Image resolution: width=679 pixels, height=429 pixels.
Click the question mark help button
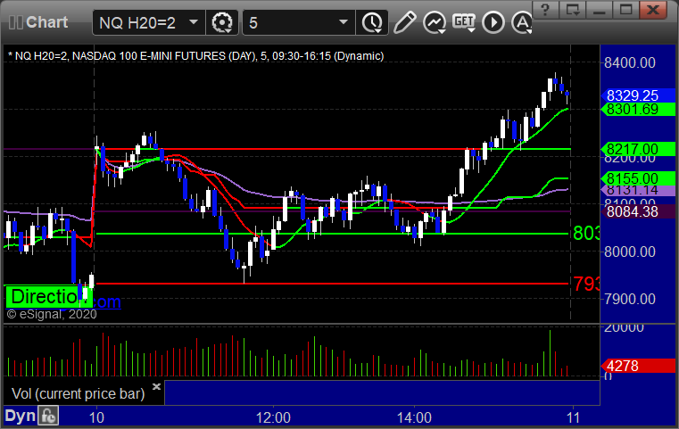[545, 10]
